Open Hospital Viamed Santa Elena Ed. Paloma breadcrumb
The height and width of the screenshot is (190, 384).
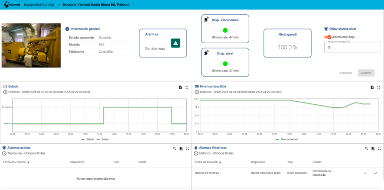[96, 5]
